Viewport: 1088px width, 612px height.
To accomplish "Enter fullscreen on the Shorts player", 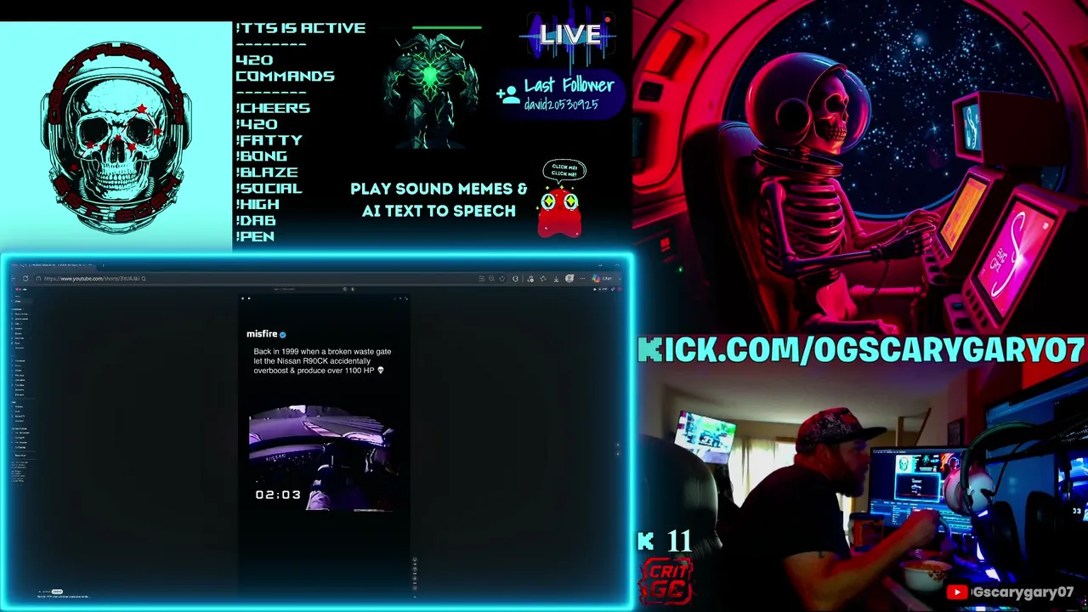I will [405, 298].
